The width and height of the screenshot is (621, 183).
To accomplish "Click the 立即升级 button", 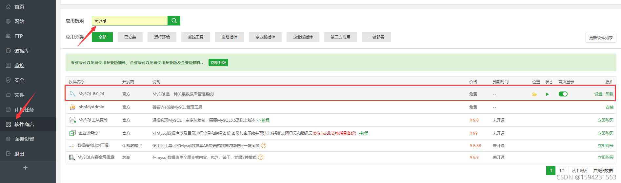I will (x=218, y=62).
